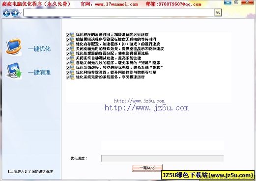The image size is (256, 181).
Task: Click the forward navigation arrow icon
Action: click(x=15, y=13)
